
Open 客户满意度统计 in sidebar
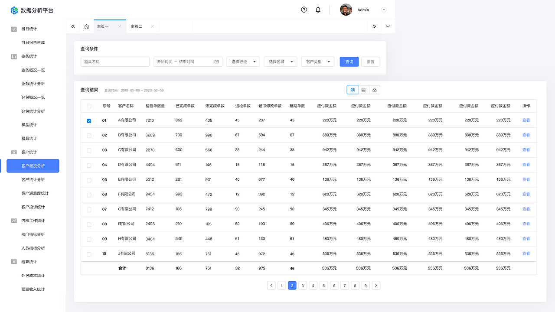click(35, 193)
